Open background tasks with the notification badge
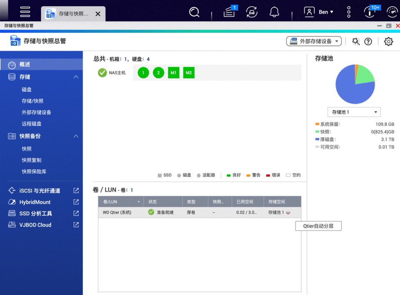The width and height of the screenshot is (400, 295). [229, 12]
